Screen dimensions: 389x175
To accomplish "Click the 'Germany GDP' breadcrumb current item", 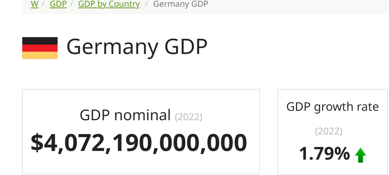I will click(x=181, y=4).
